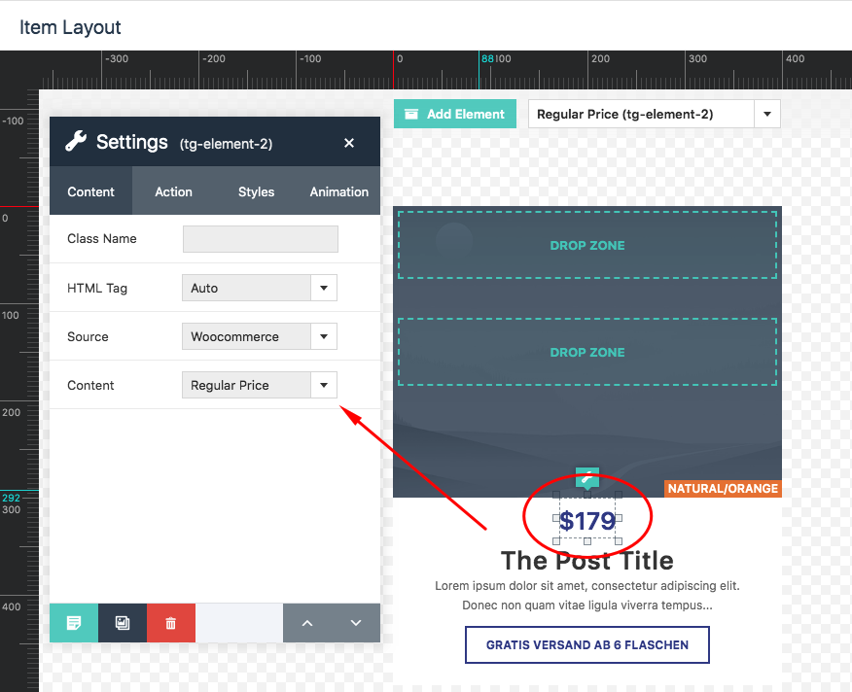Switch to the Action tab
This screenshot has height=692, width=852.
pyautogui.click(x=173, y=191)
